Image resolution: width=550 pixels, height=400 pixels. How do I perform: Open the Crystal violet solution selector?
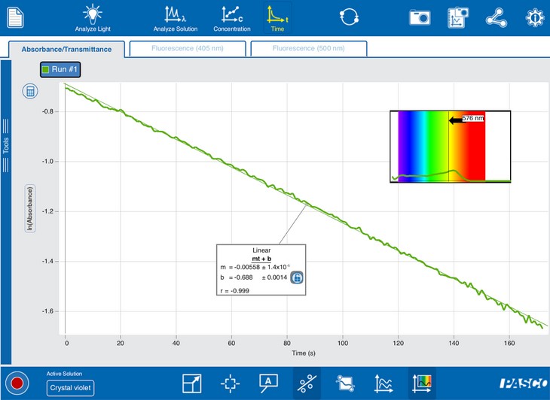point(70,388)
